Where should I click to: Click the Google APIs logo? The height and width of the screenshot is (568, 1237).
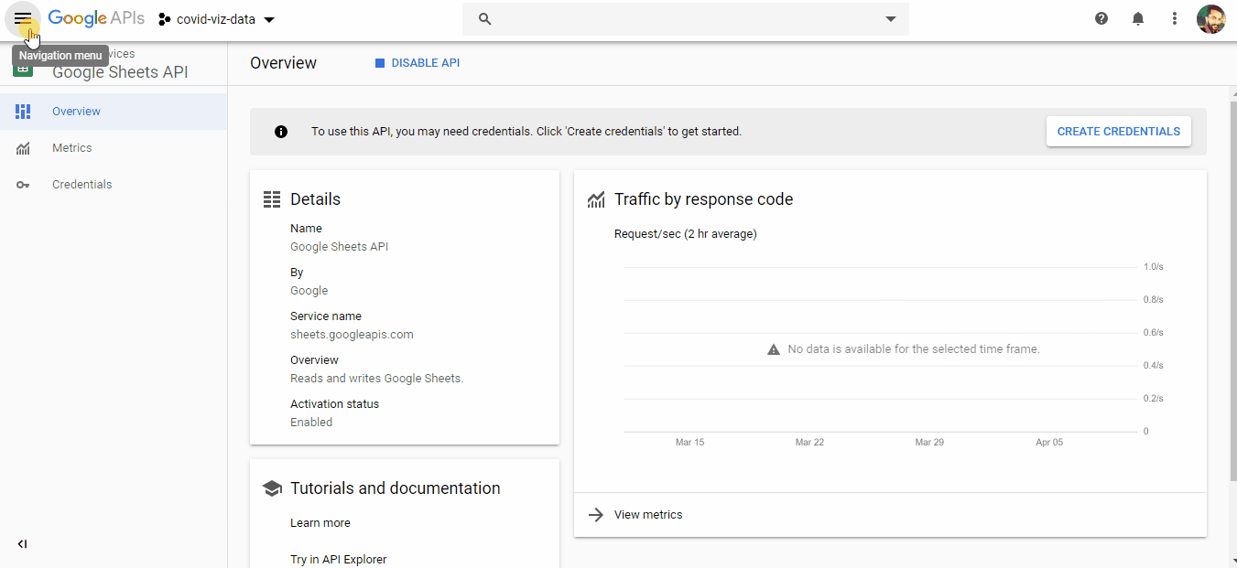click(x=96, y=18)
